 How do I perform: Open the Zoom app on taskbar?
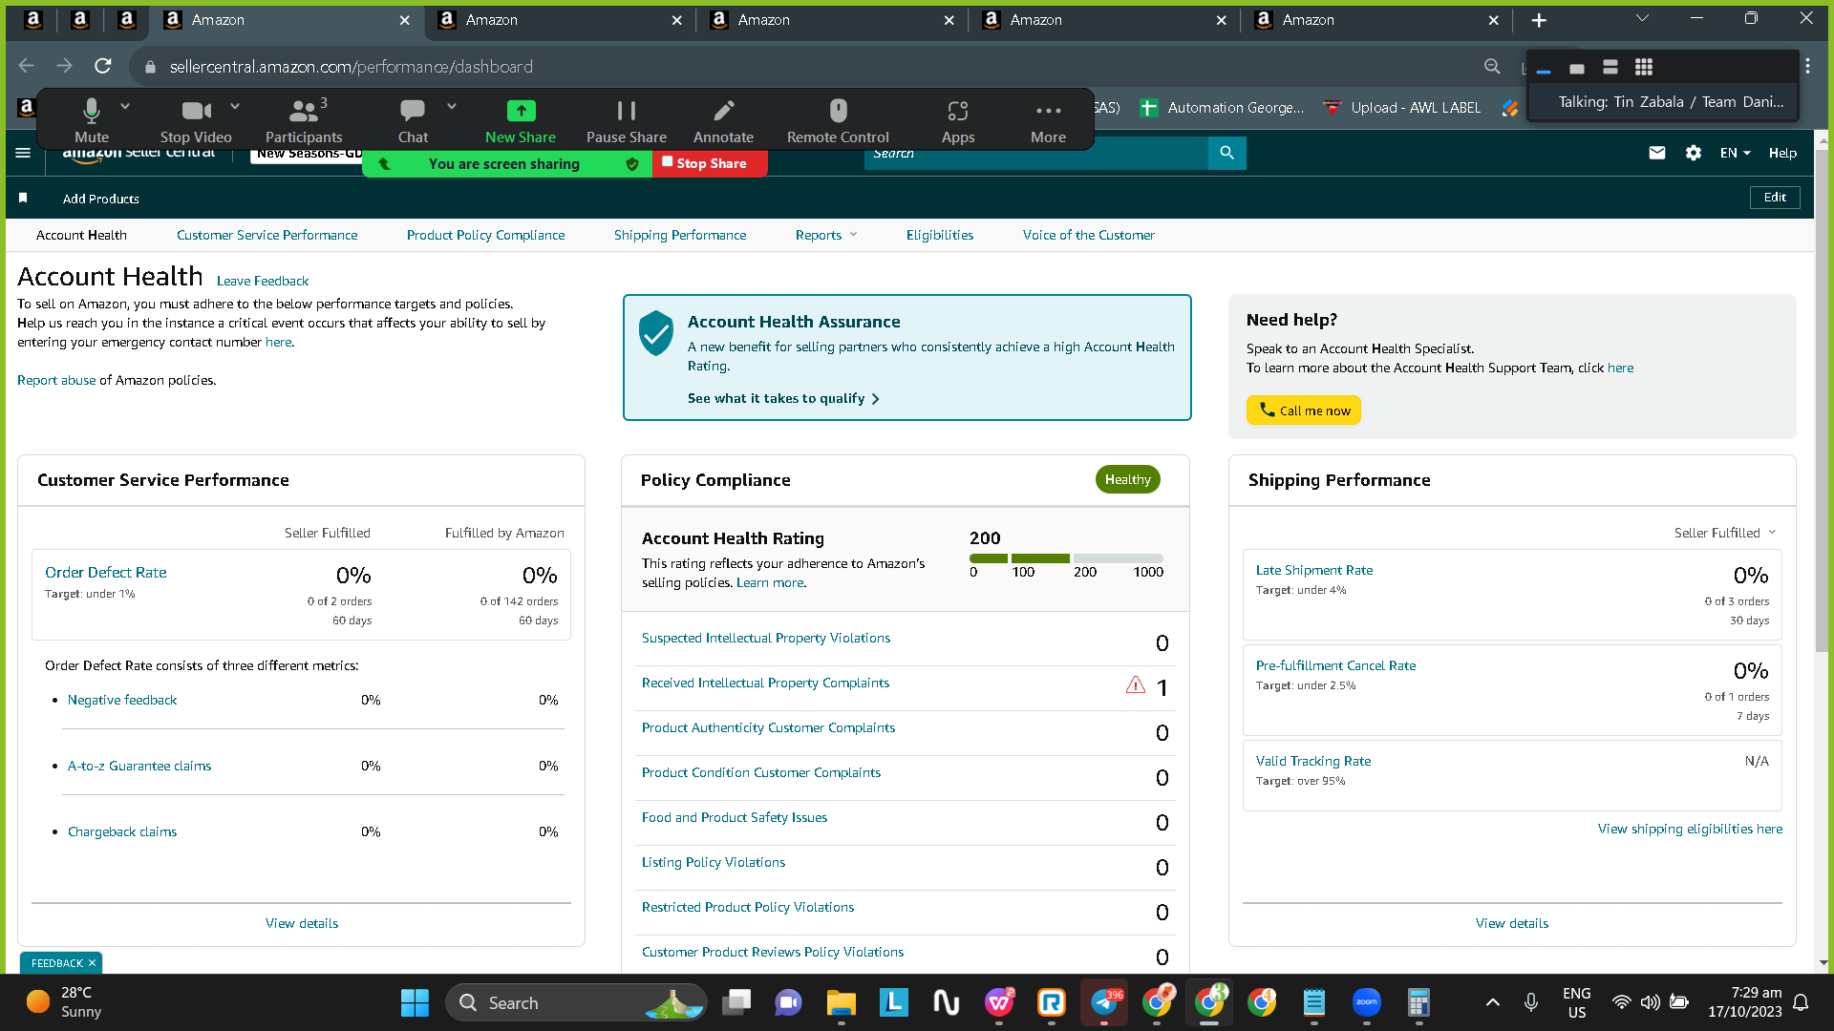[1367, 1002]
